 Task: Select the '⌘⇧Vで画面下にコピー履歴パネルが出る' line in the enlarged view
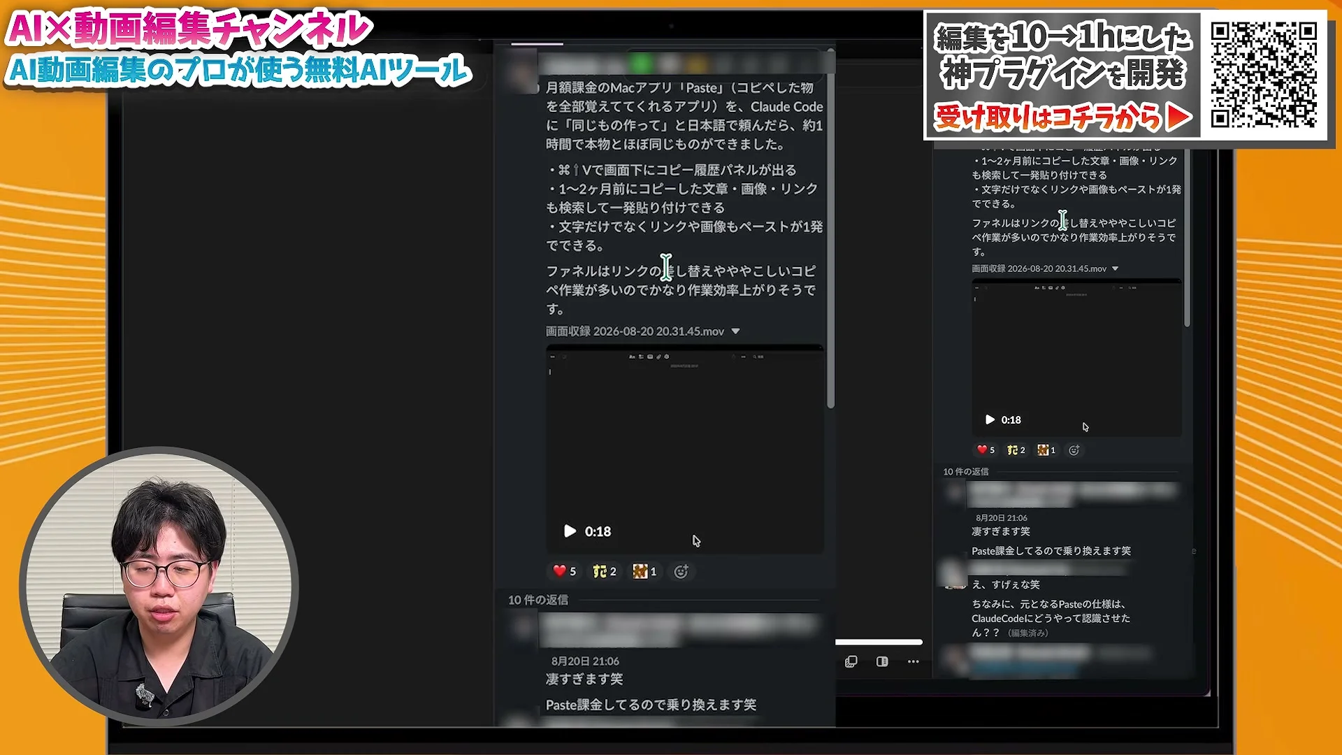click(x=672, y=170)
